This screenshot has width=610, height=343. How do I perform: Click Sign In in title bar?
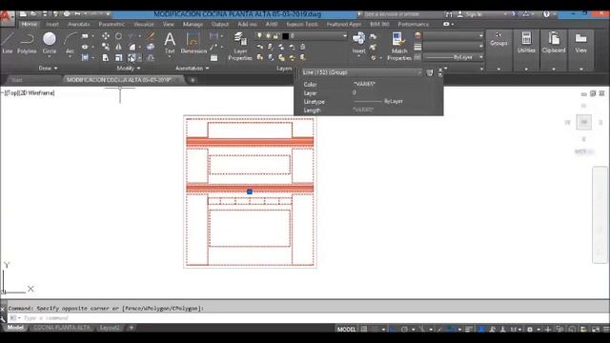click(x=470, y=14)
